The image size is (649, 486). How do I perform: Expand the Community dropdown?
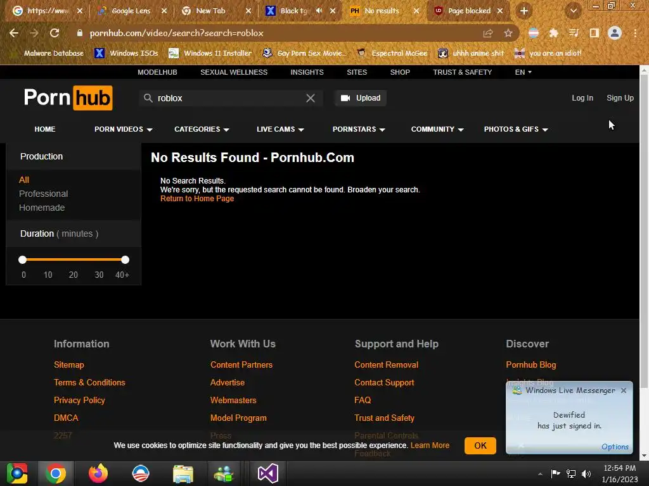[437, 129]
